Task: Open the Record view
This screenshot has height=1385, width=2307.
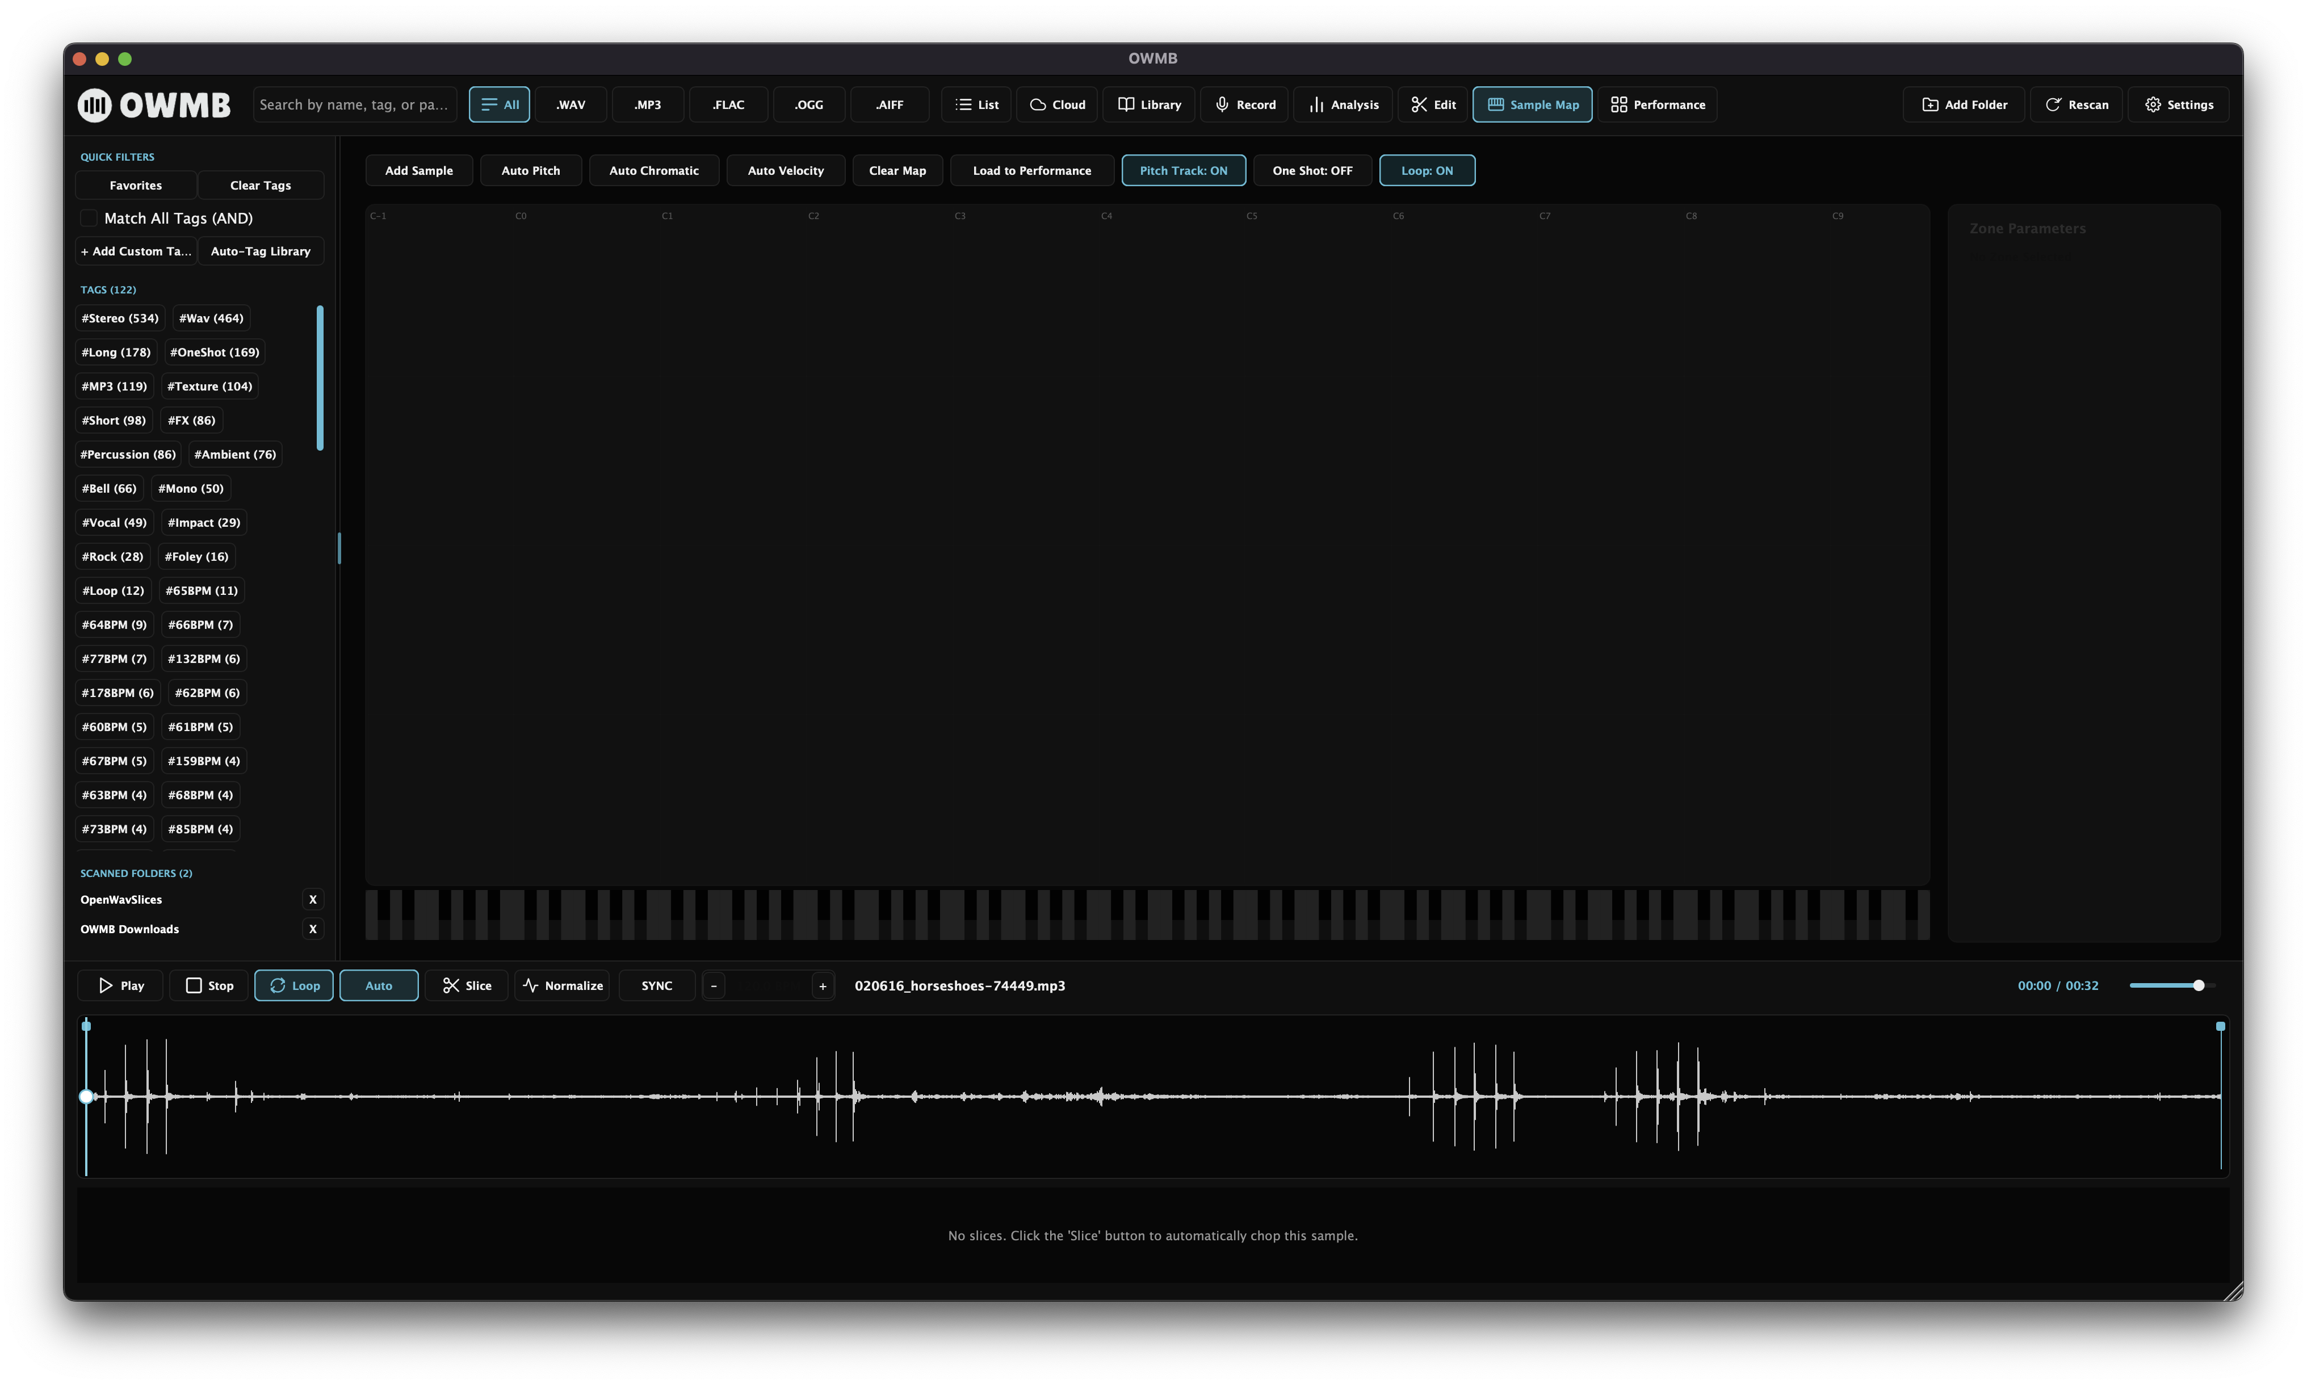Action: coord(1245,104)
